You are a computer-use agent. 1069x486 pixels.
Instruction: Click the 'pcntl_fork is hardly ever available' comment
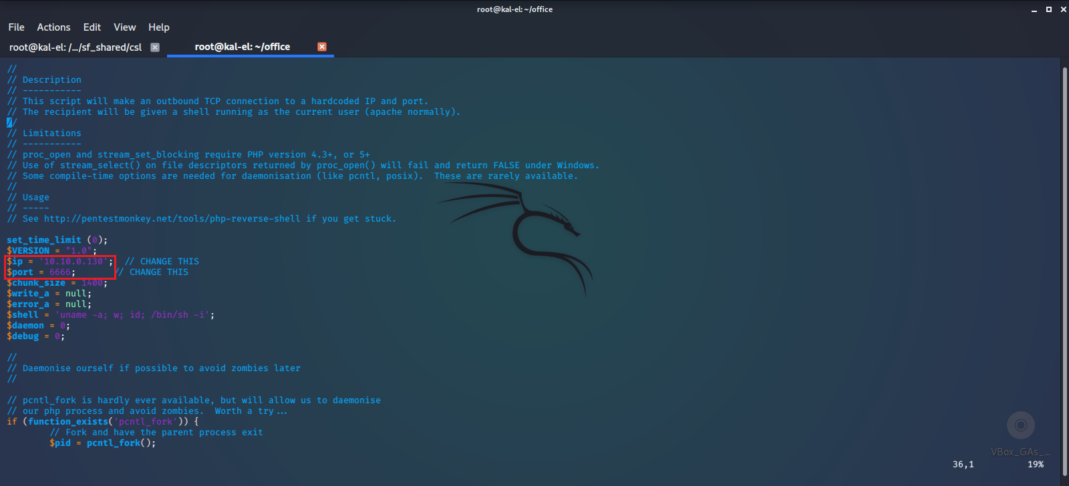(194, 400)
